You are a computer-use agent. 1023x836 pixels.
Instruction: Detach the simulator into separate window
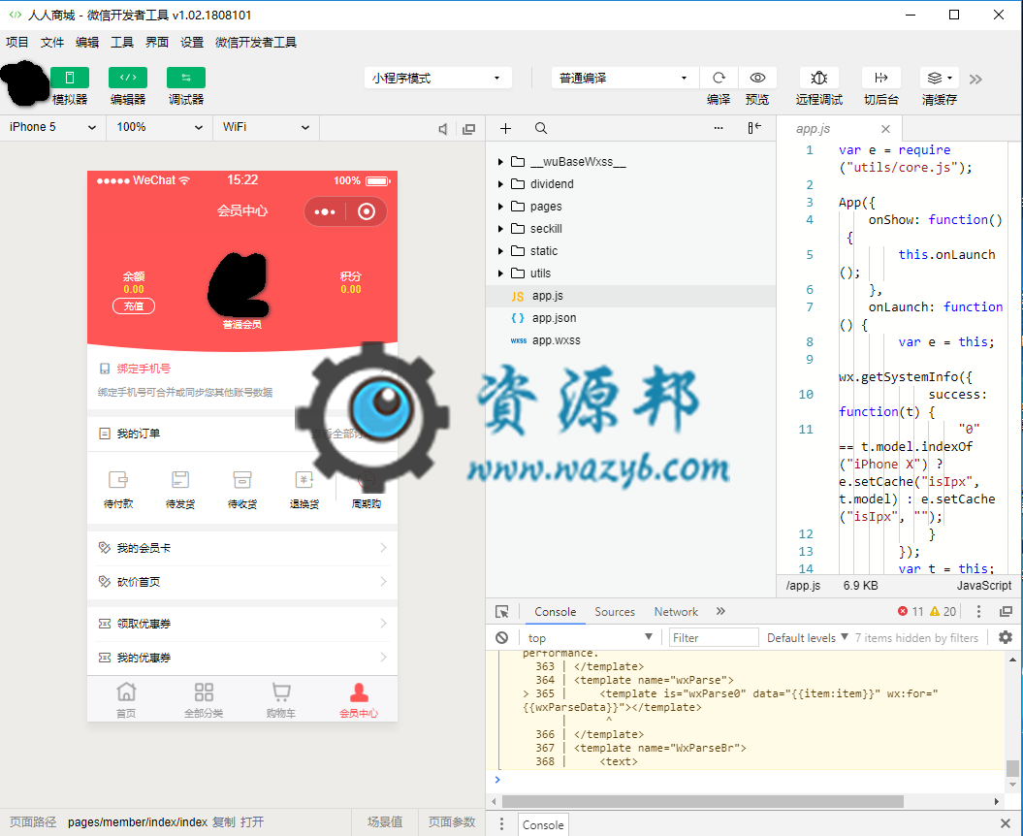(x=468, y=129)
